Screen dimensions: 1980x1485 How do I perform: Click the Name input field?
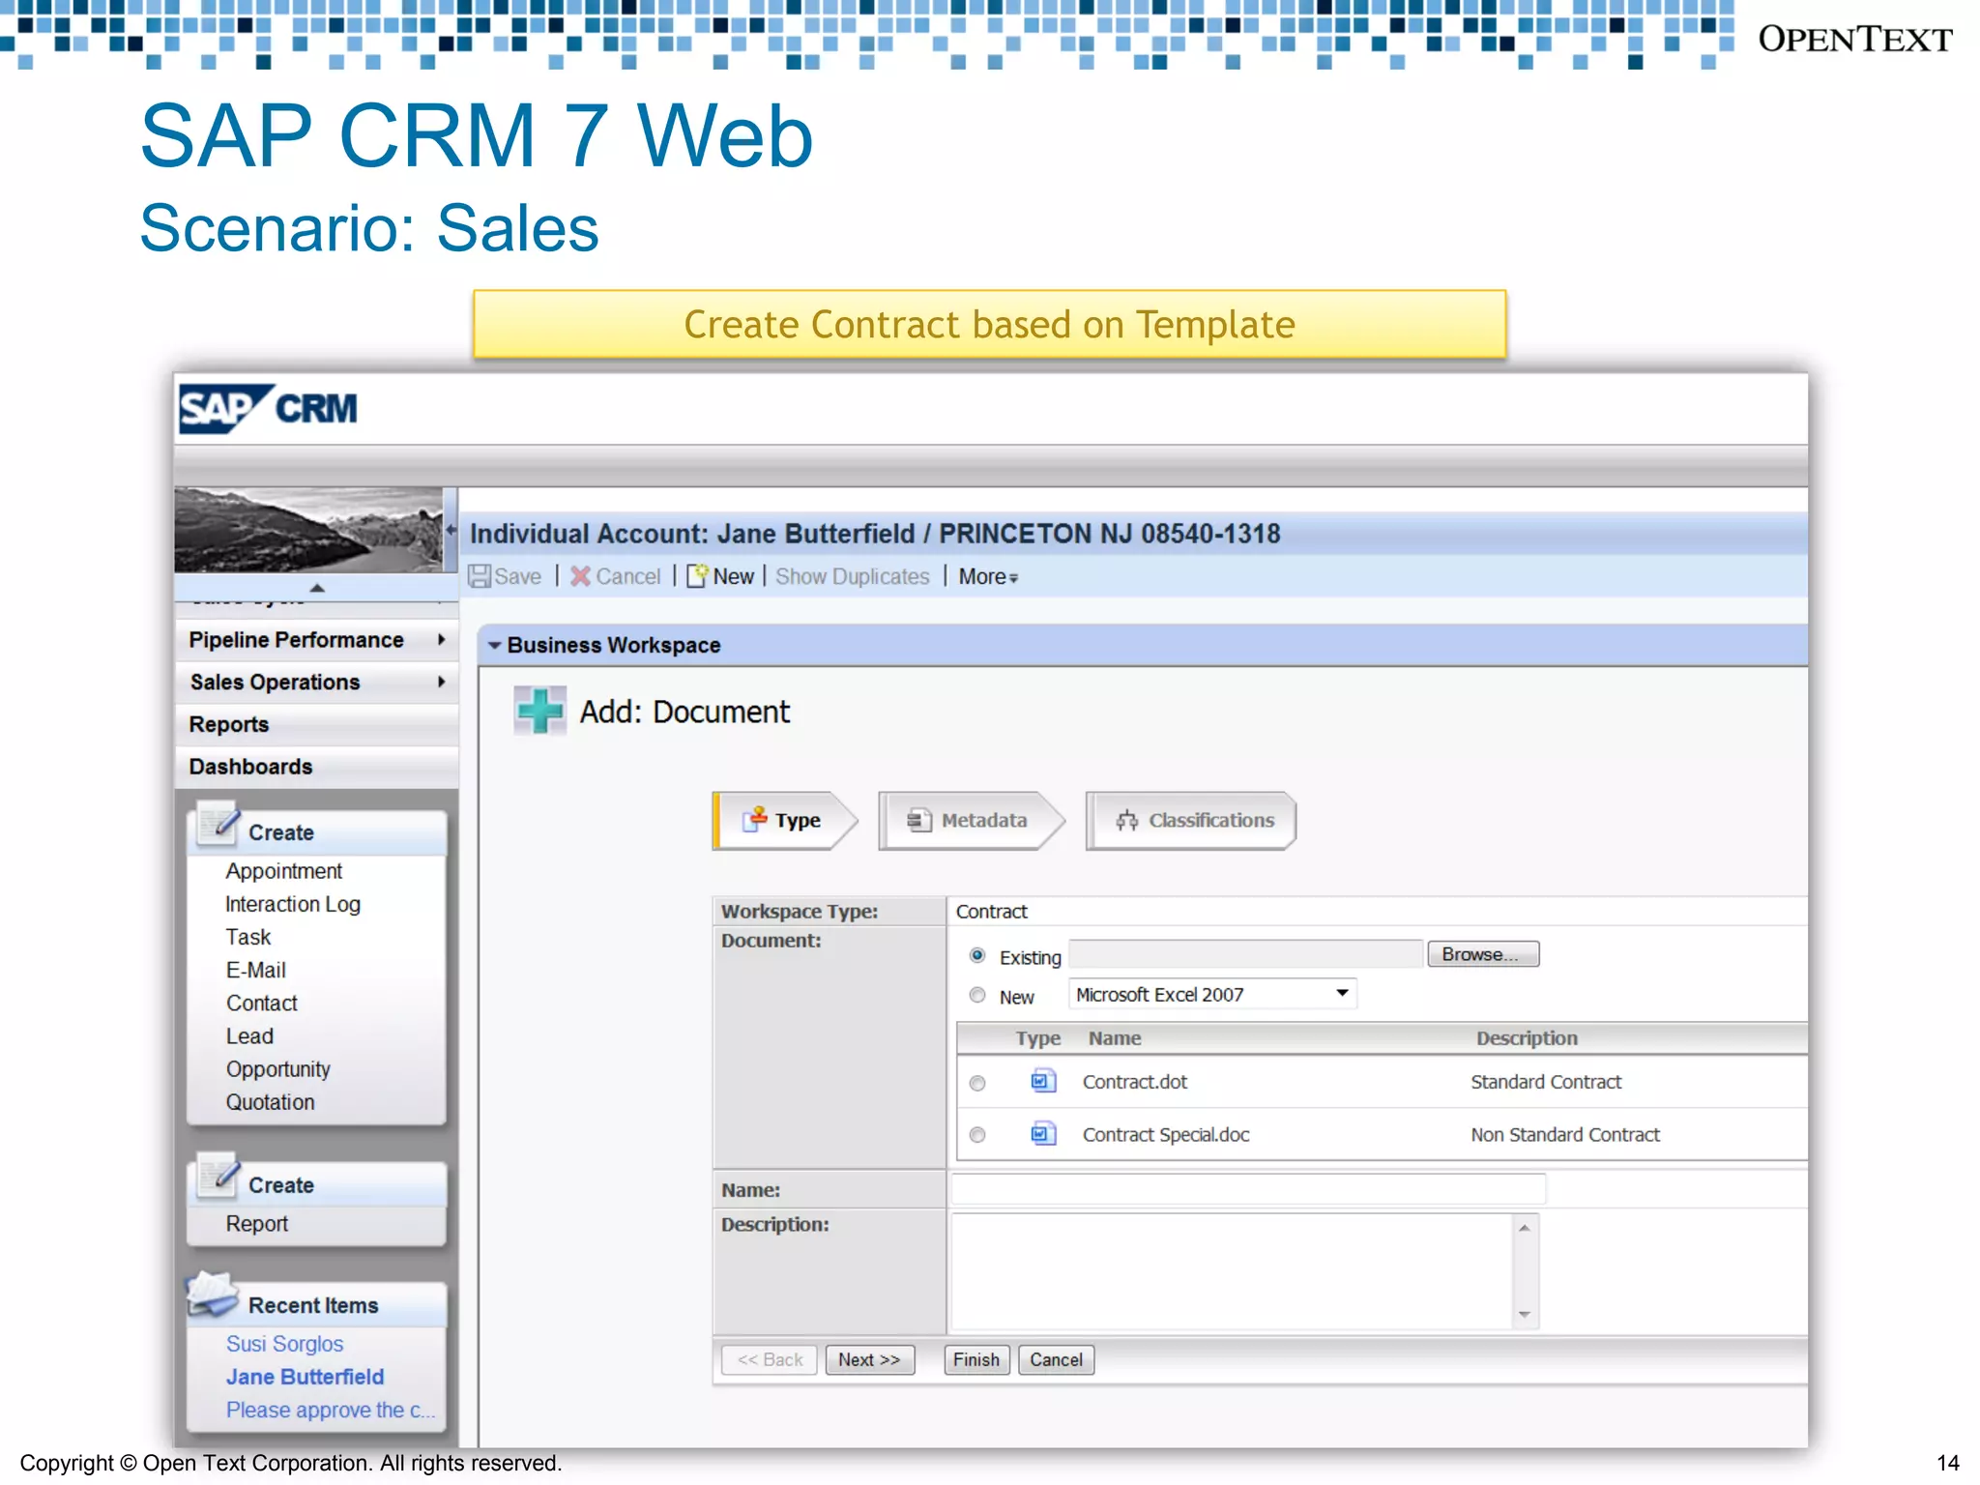coord(1248,1188)
